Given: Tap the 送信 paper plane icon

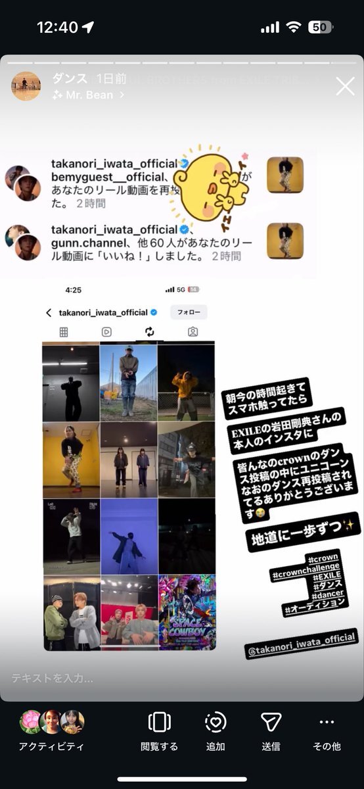Looking at the screenshot, I should point(271,722).
